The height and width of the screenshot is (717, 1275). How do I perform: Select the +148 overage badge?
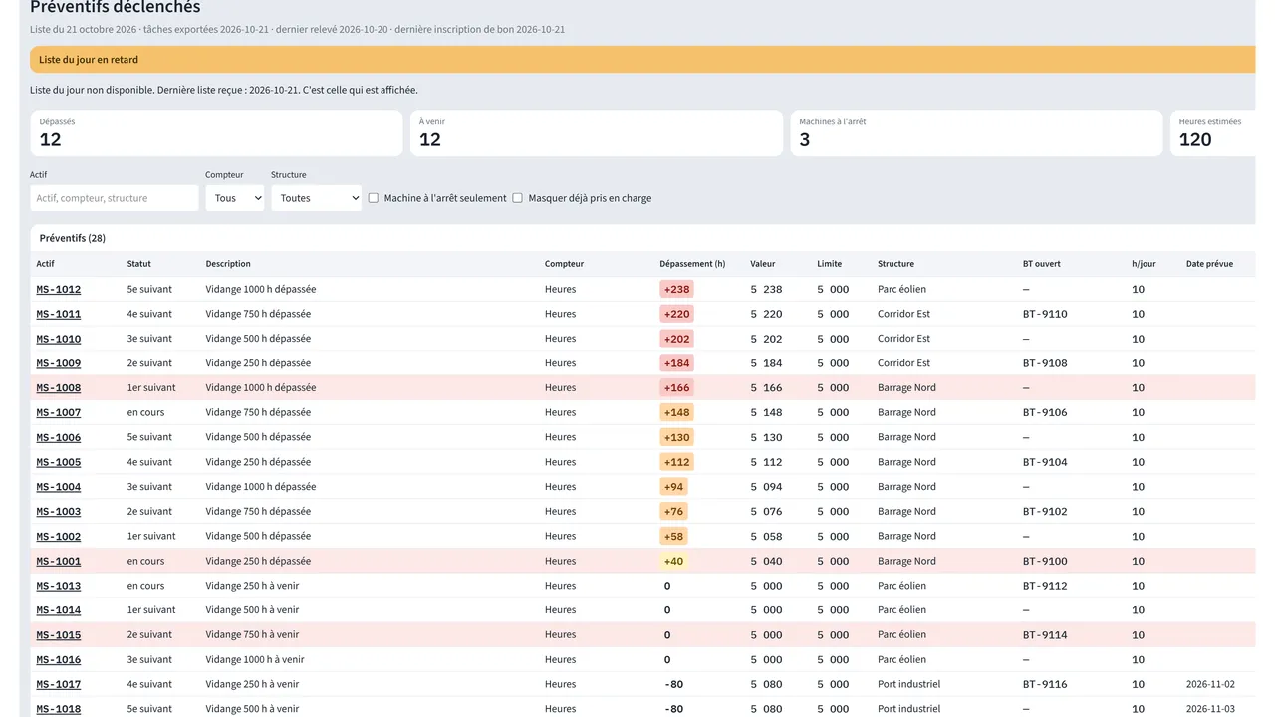point(676,412)
